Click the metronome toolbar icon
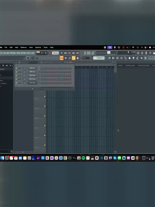This screenshot has height=207, width=155. point(62,53)
